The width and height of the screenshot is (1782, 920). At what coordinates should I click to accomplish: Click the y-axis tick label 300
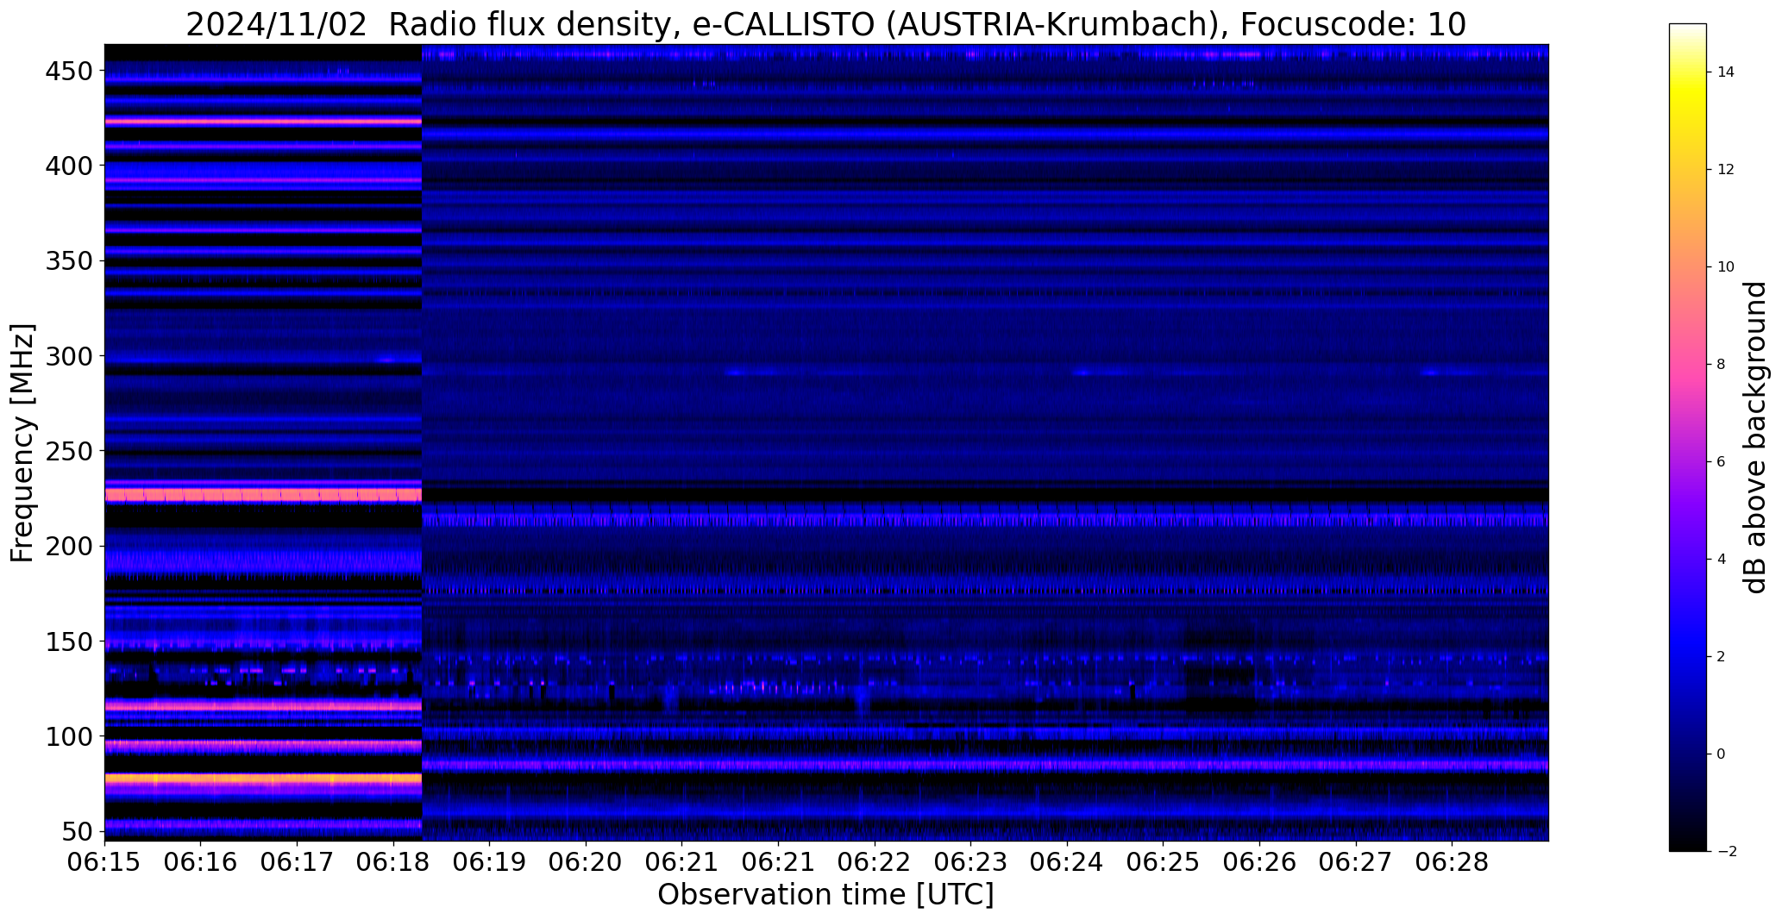68,356
